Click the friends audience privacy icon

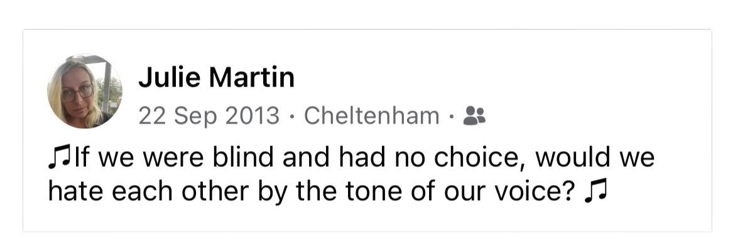pyautogui.click(x=474, y=115)
